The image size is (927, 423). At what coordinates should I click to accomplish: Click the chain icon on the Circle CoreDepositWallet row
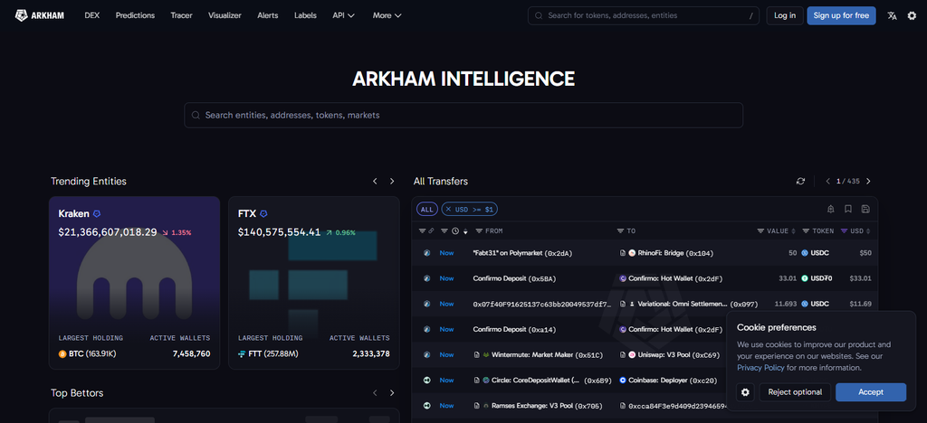tap(427, 381)
